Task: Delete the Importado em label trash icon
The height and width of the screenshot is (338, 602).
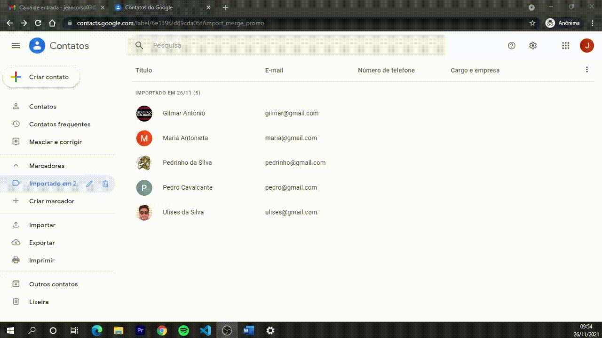Action: click(x=105, y=184)
